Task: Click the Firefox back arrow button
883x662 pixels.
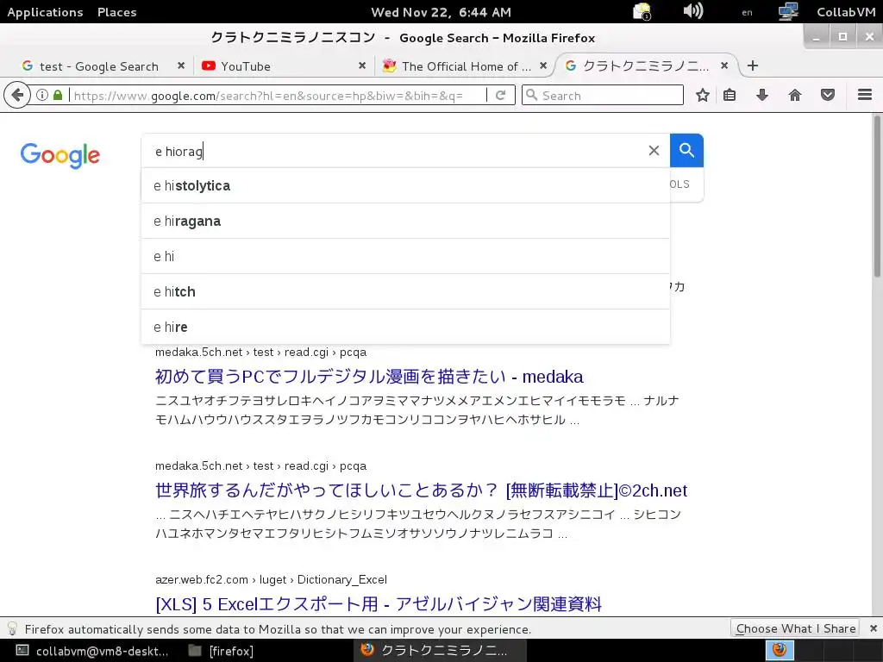Action: coord(17,95)
